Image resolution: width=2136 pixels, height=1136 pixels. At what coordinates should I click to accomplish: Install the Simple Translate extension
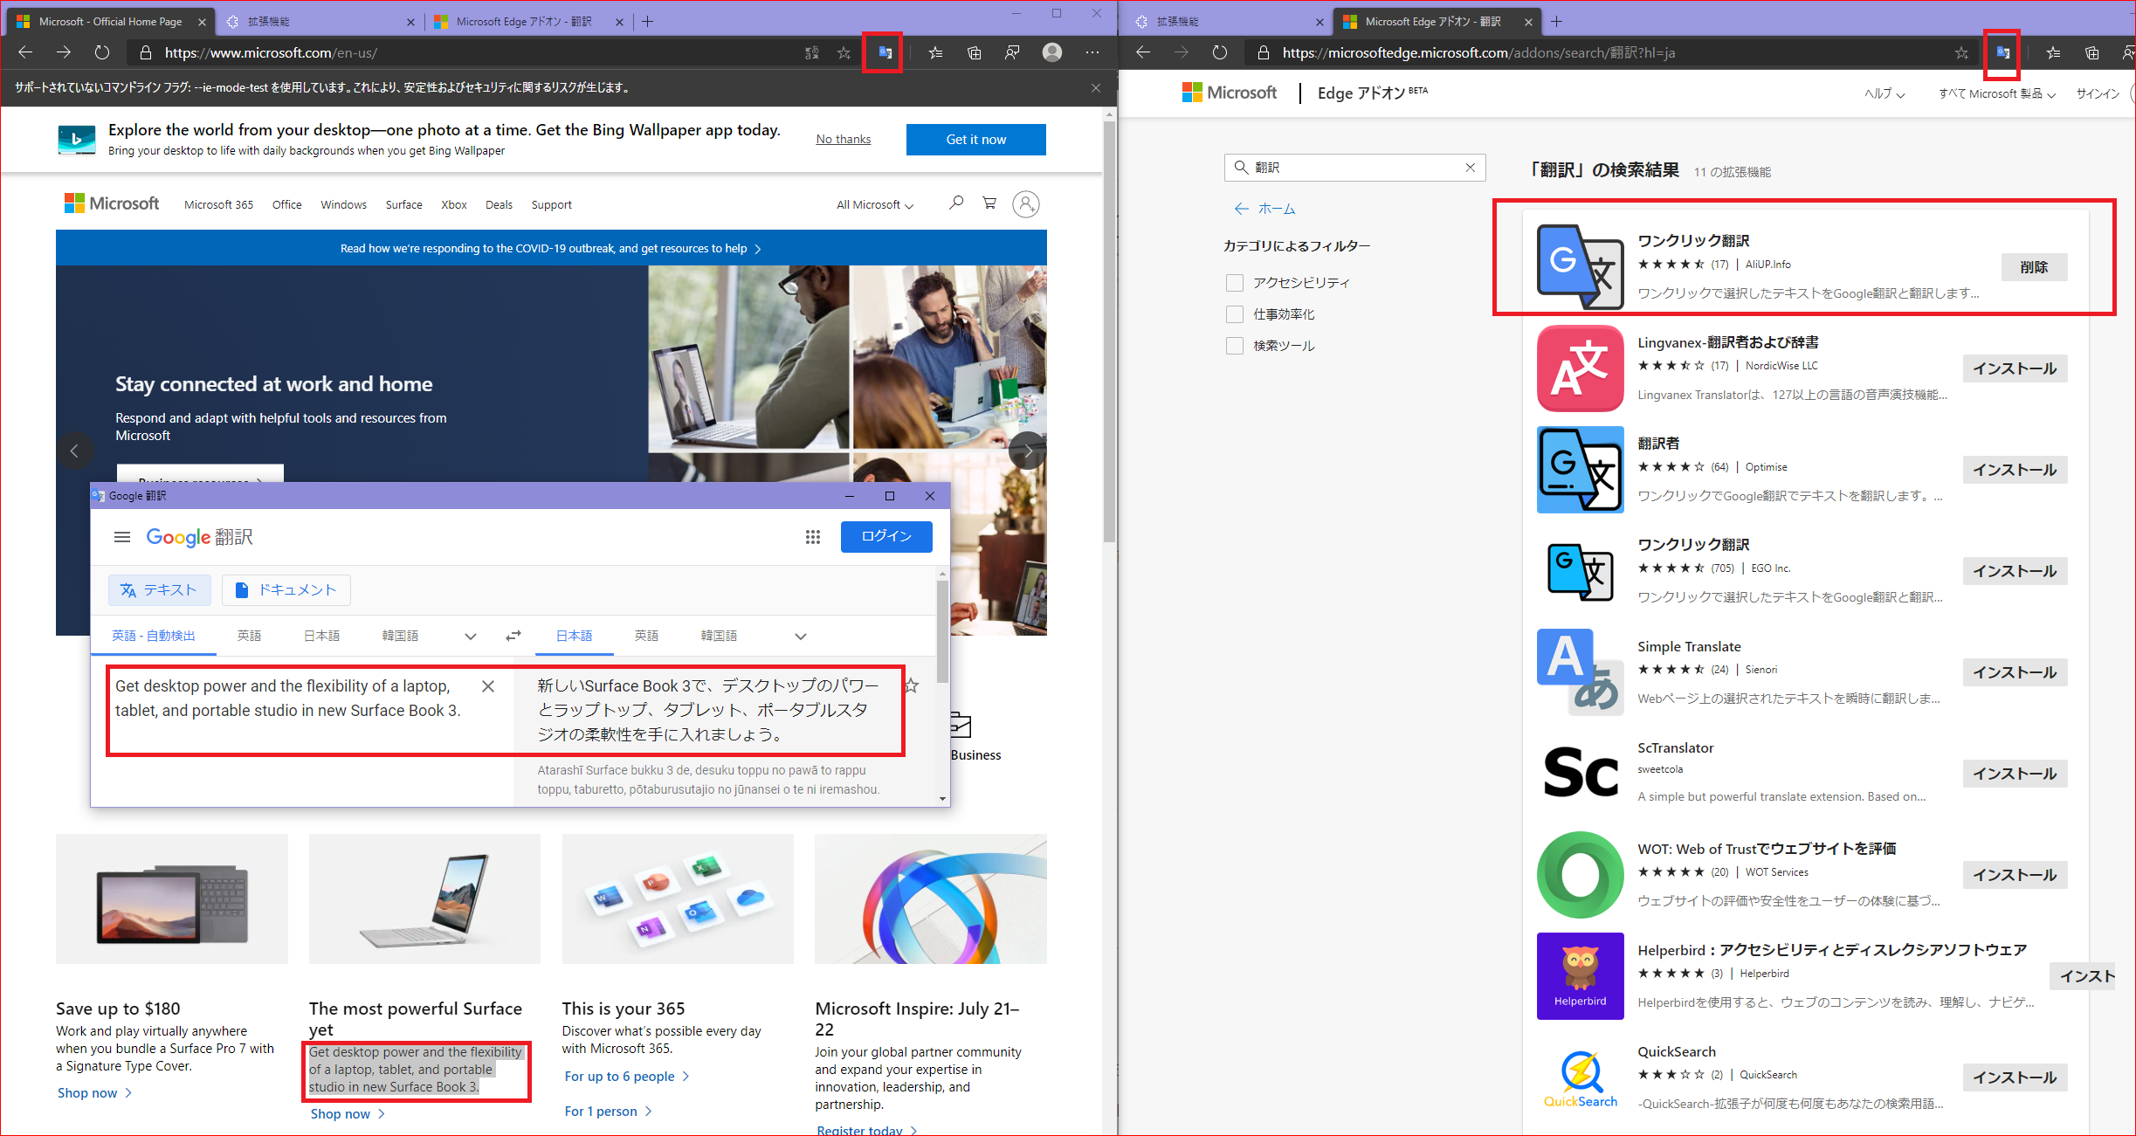pyautogui.click(x=2015, y=672)
